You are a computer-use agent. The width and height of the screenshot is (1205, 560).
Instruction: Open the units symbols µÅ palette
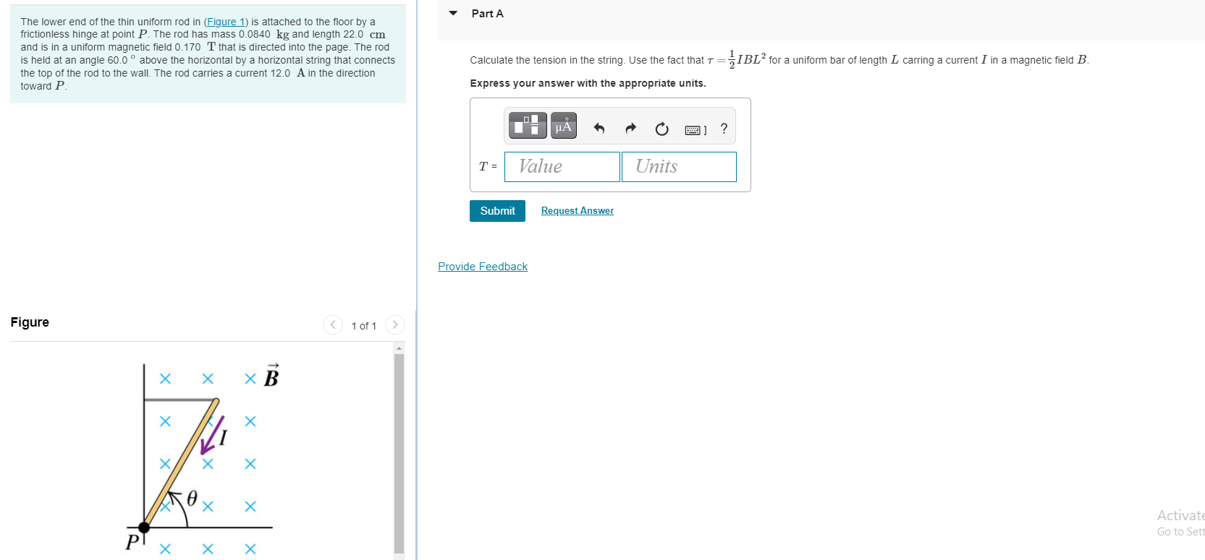pyautogui.click(x=564, y=126)
